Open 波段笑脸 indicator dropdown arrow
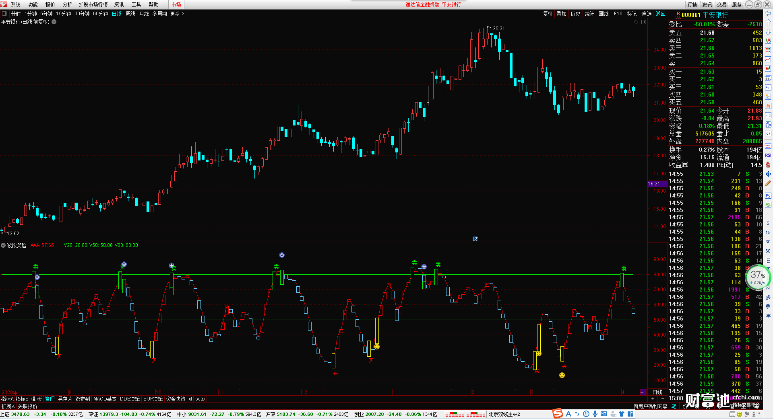The height and width of the screenshot is (419, 773). coord(3,245)
